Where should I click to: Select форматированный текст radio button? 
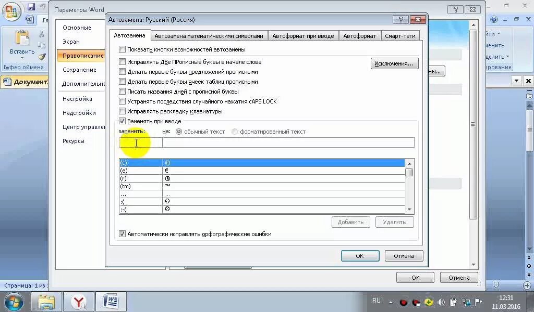coord(235,132)
